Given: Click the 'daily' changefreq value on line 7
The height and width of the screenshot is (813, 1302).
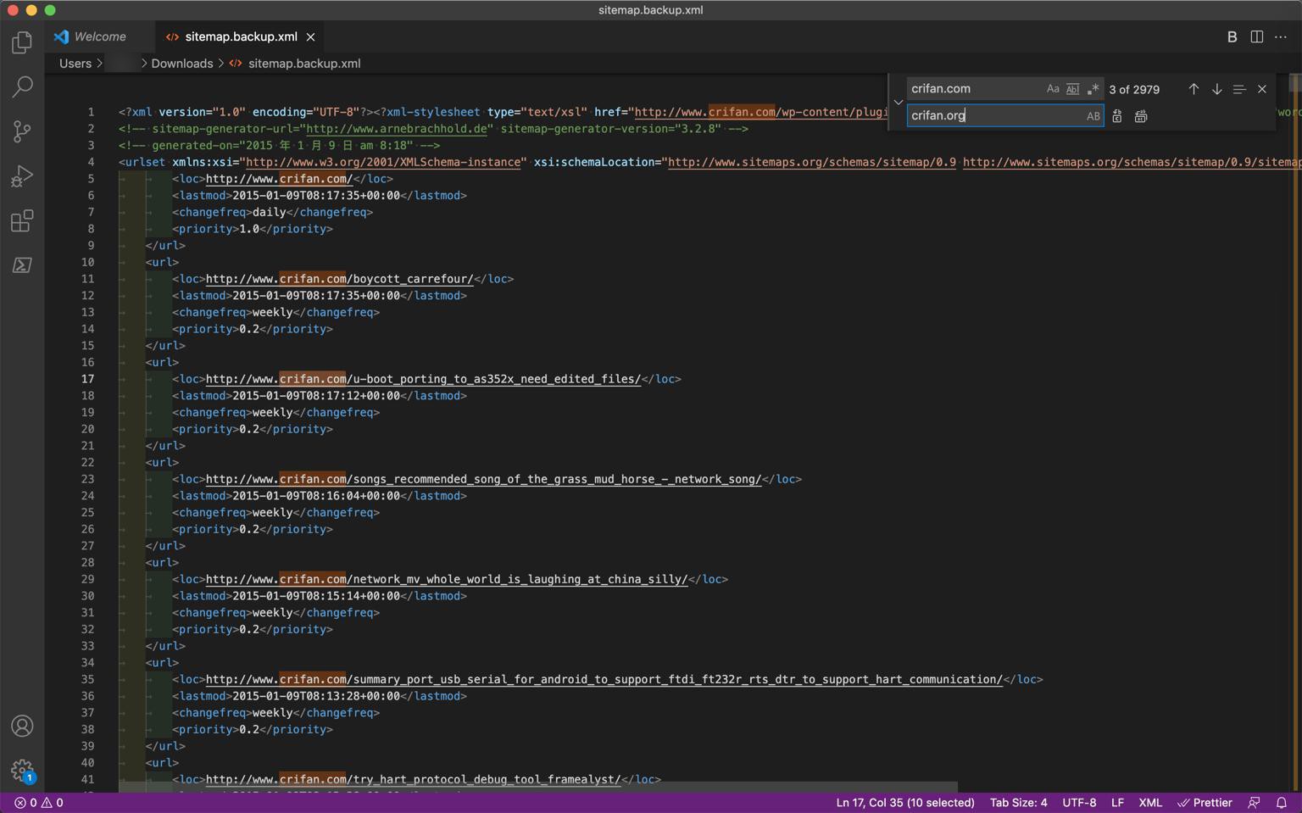Looking at the screenshot, I should (270, 212).
